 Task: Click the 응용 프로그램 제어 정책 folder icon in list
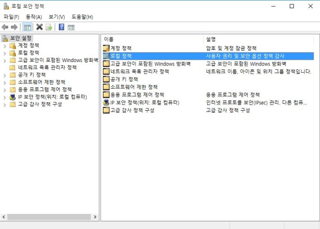(x=106, y=95)
